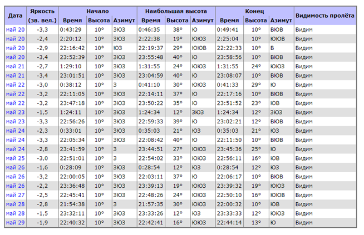The height and width of the screenshot is (235, 364).
Task: Click the май 29 date link
Action: pyautogui.click(x=15, y=223)
